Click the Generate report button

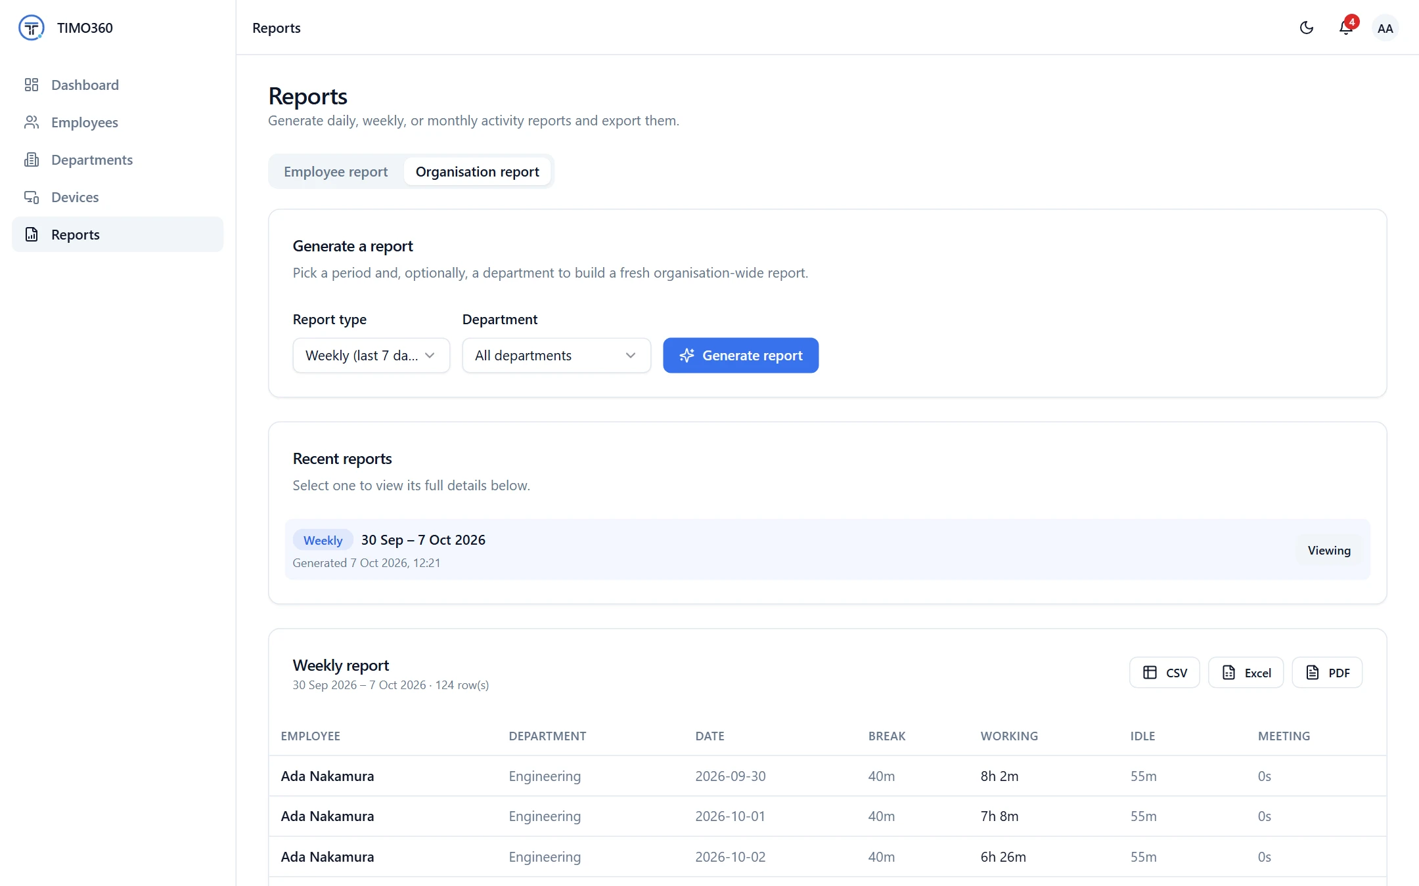pos(740,355)
